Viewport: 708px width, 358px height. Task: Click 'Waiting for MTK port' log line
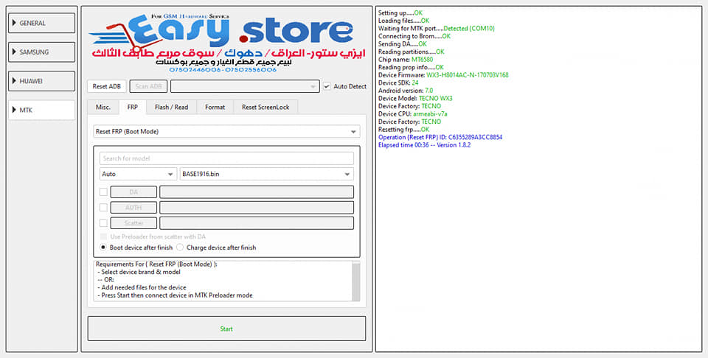(x=436, y=29)
